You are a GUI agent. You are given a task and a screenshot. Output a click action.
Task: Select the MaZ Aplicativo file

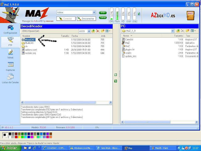coord(126,43)
